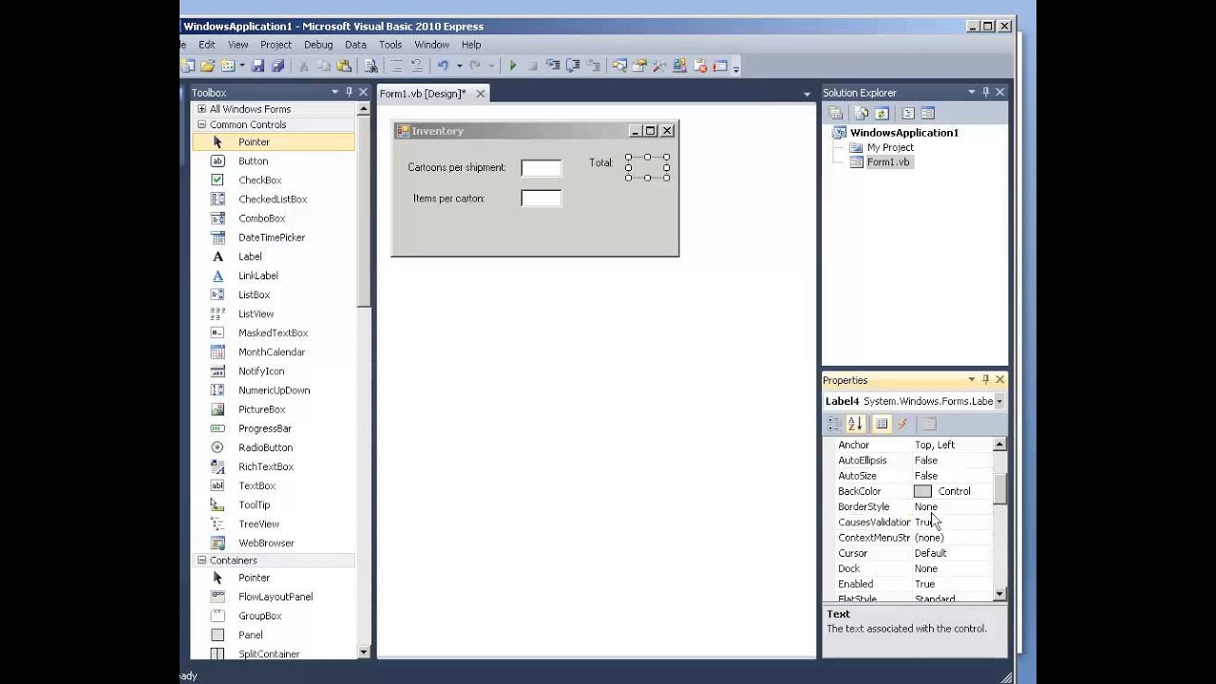Screen dimensions: 1216x684
Task: Select Form1.vb in Solution Explorer
Action: pyautogui.click(x=888, y=162)
